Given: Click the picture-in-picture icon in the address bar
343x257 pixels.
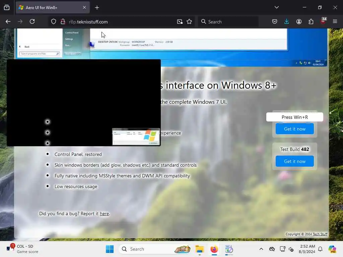Looking at the screenshot, I should click(180, 22).
